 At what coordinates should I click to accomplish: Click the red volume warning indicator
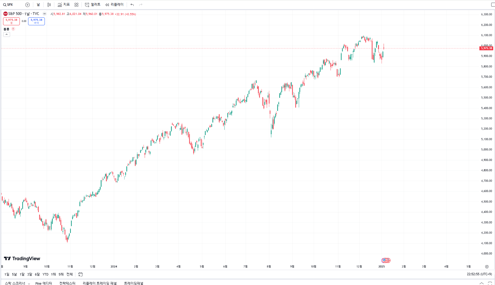pyautogui.click(x=13, y=29)
